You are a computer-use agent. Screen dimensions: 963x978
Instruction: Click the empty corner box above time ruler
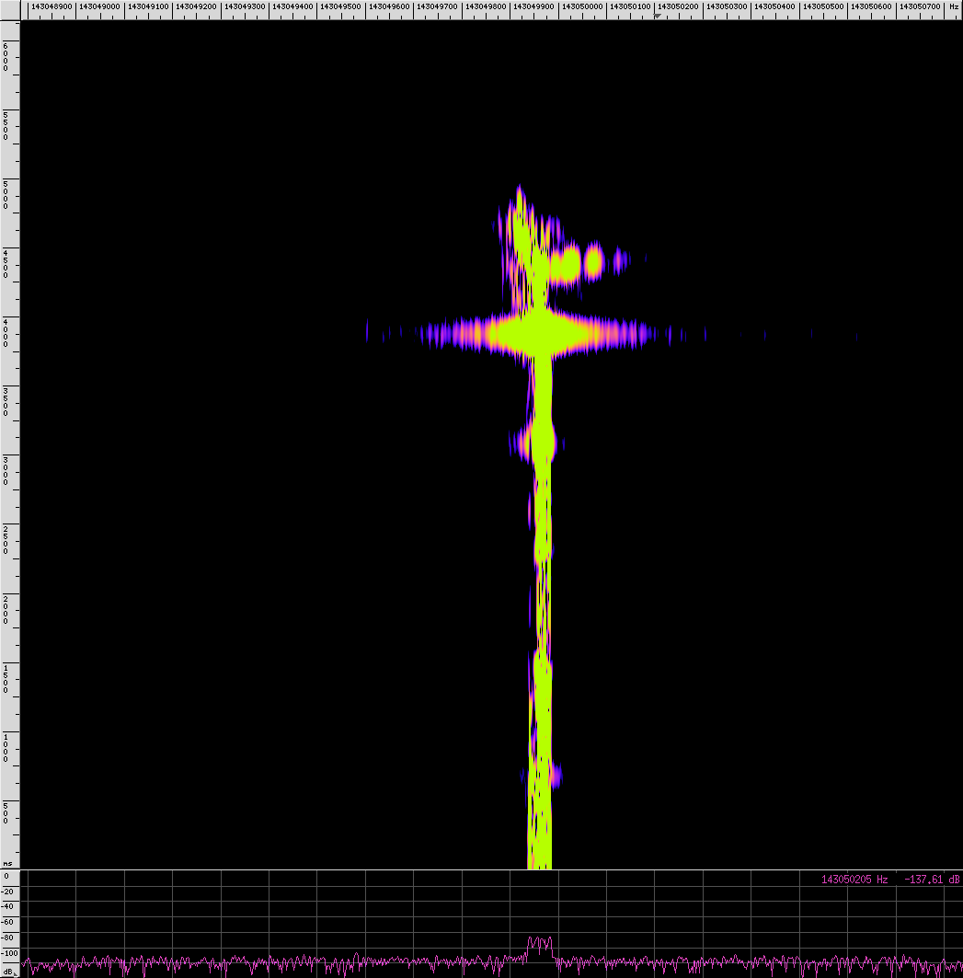pos(9,8)
